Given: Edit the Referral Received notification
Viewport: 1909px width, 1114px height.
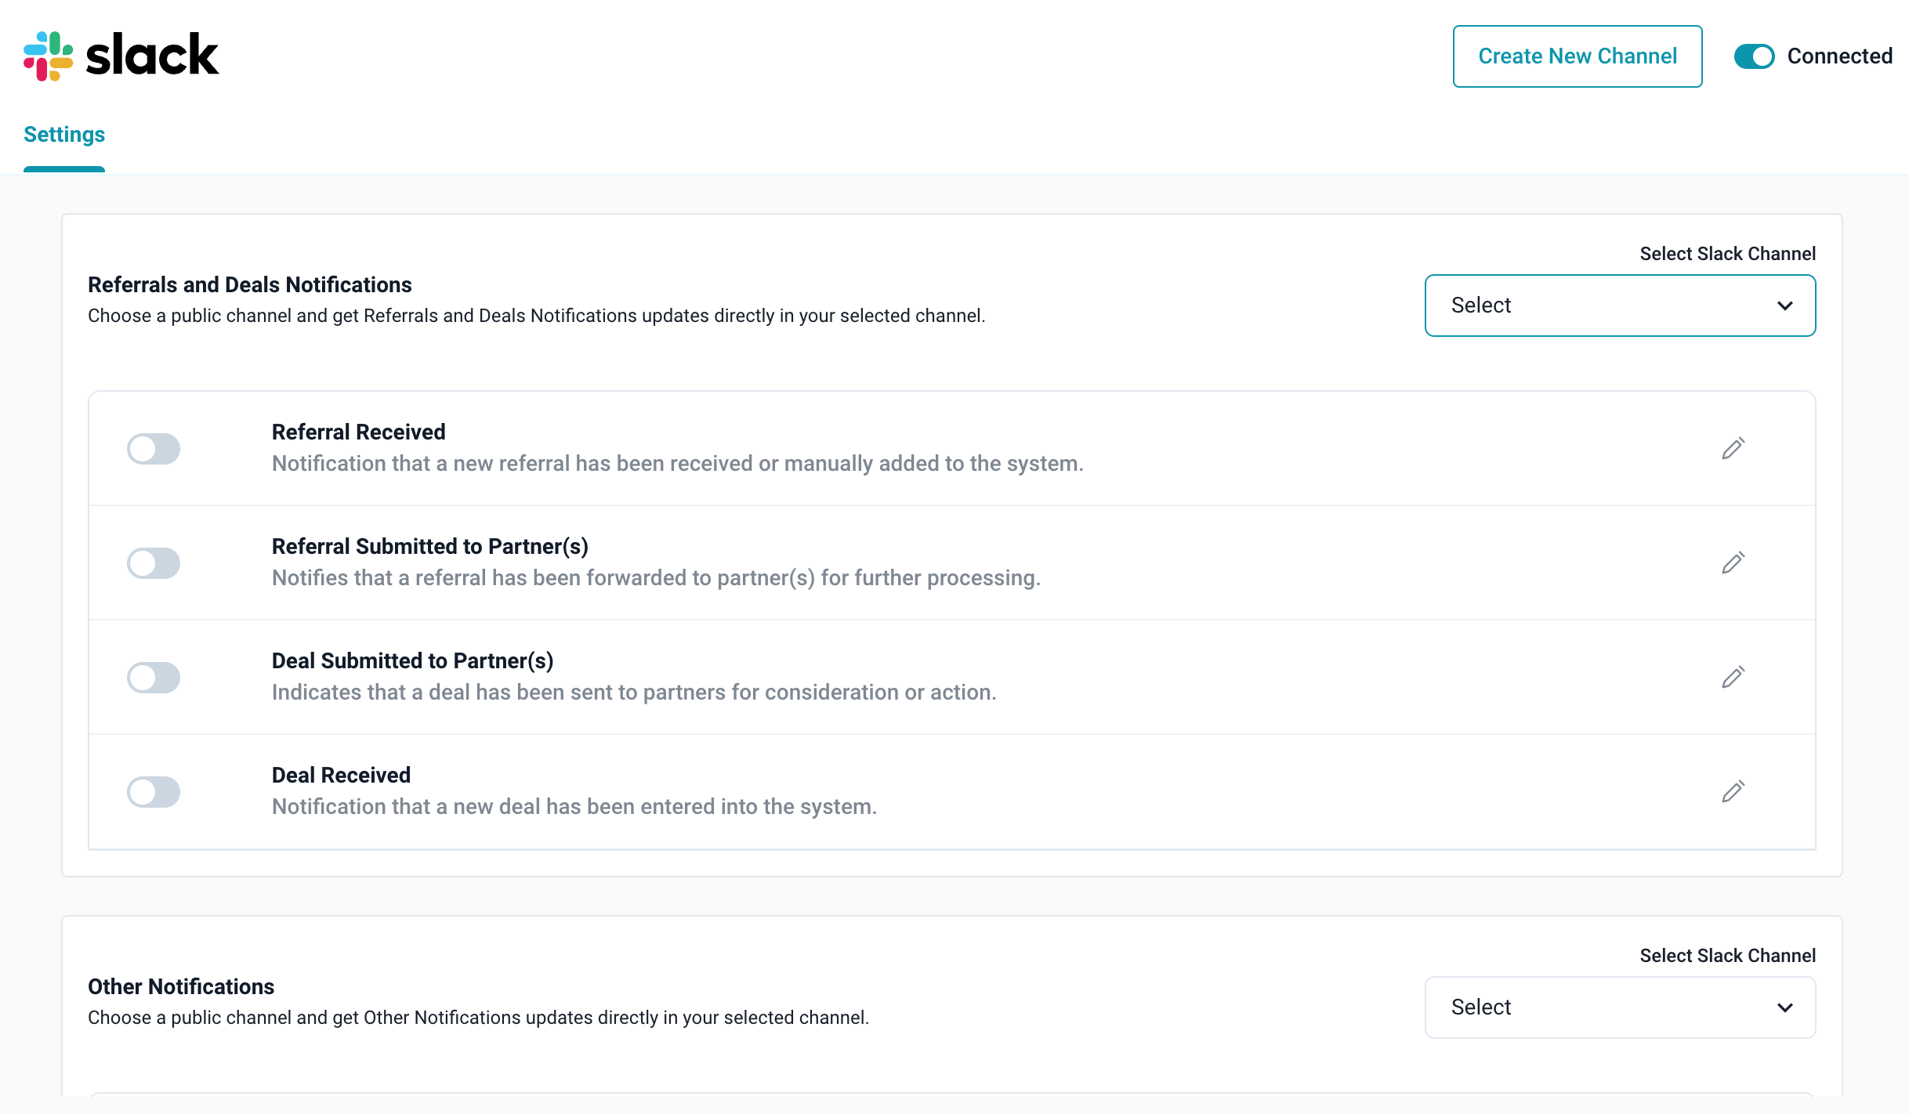Looking at the screenshot, I should 1733,448.
